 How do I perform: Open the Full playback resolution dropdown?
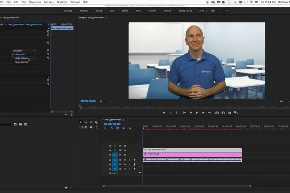pos(283,101)
